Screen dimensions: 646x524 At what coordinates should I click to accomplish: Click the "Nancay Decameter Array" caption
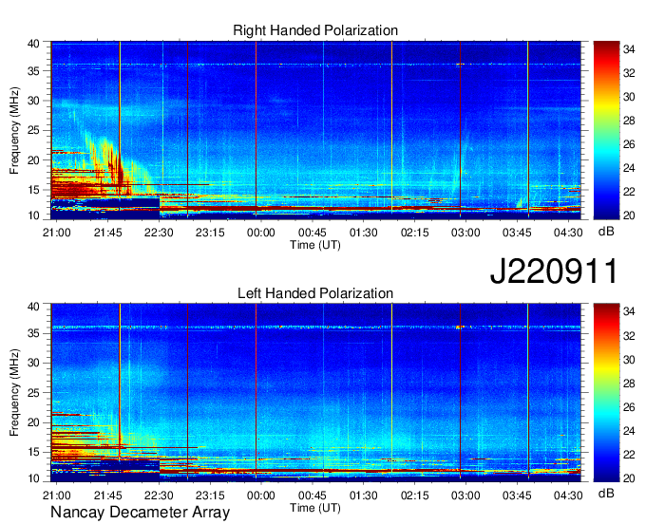pyautogui.click(x=140, y=513)
